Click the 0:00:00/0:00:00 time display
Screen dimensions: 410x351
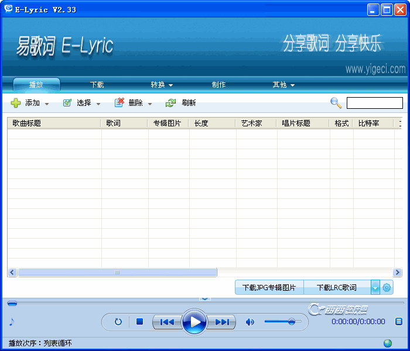[358, 322]
